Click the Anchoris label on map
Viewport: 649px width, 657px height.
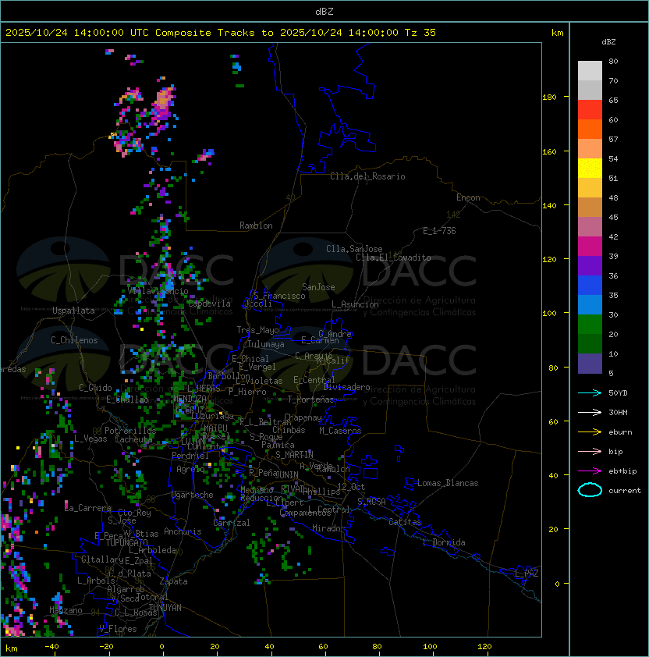coord(183,531)
